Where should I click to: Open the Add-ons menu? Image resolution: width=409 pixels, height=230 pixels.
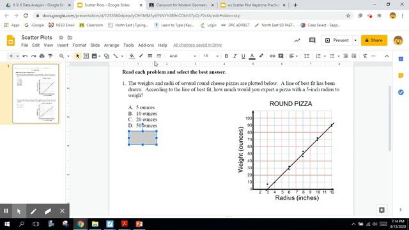click(146, 45)
